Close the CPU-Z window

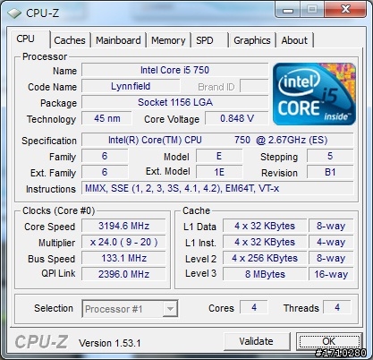pos(345,10)
